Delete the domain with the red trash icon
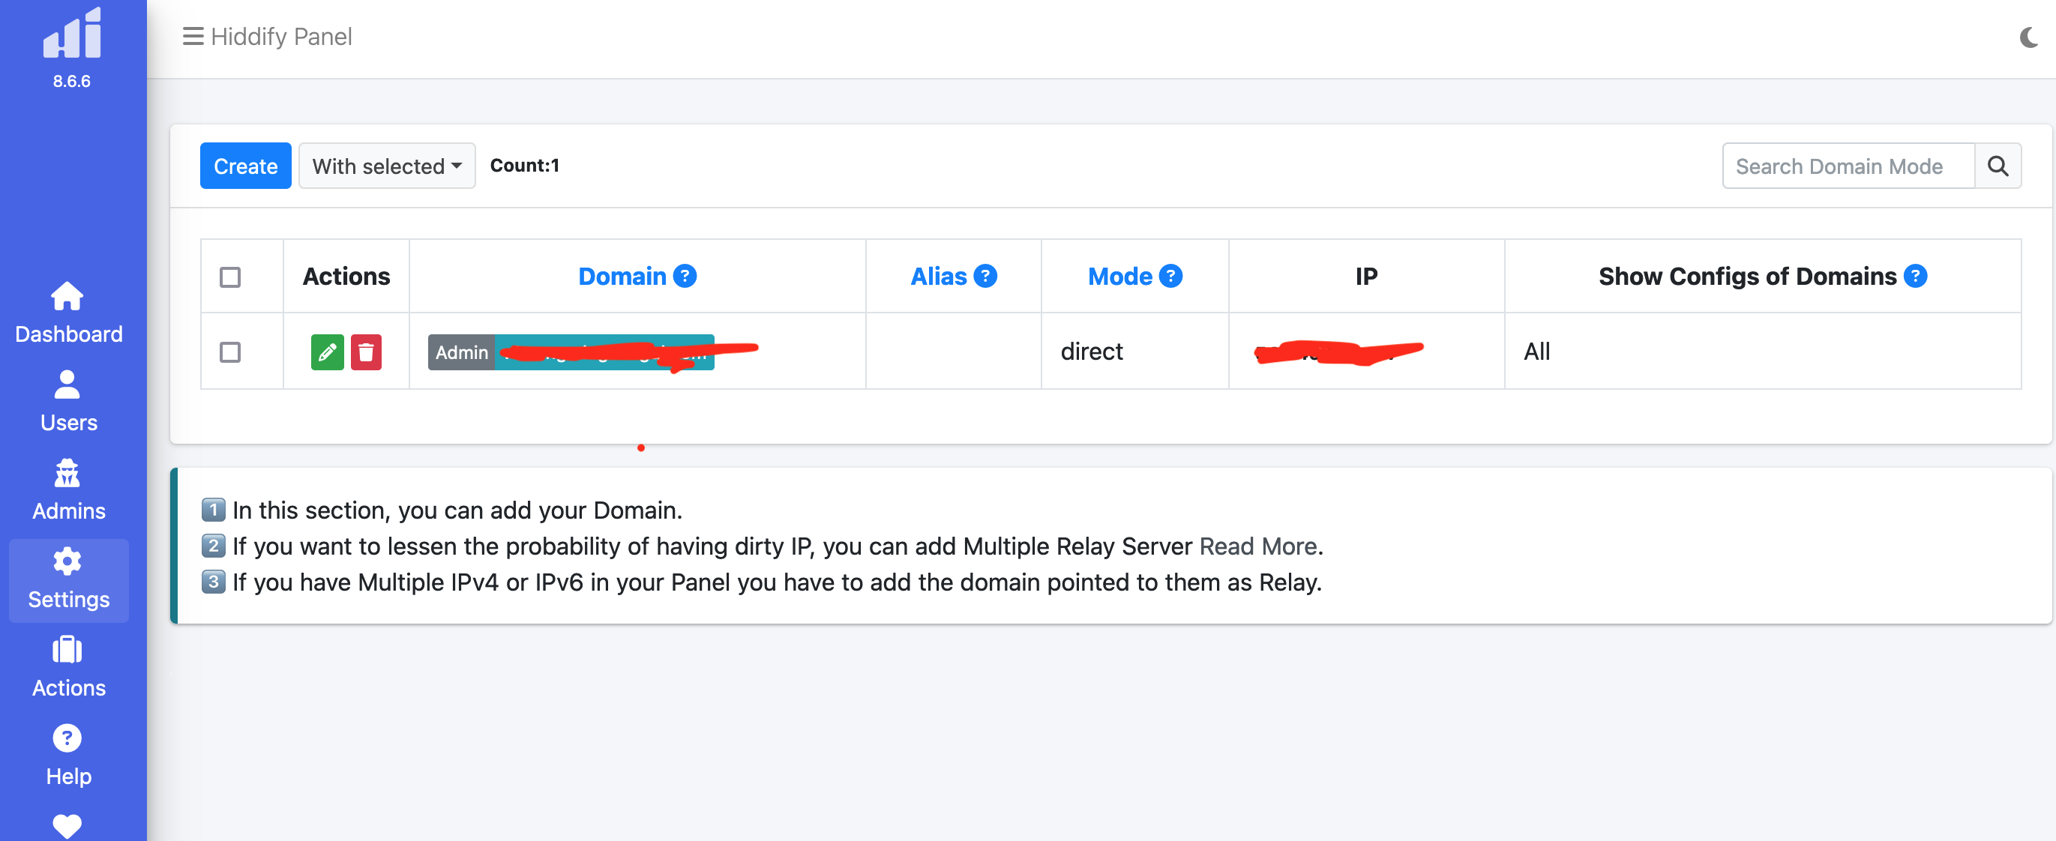Screen dimensions: 2056x841 pyautogui.click(x=367, y=351)
